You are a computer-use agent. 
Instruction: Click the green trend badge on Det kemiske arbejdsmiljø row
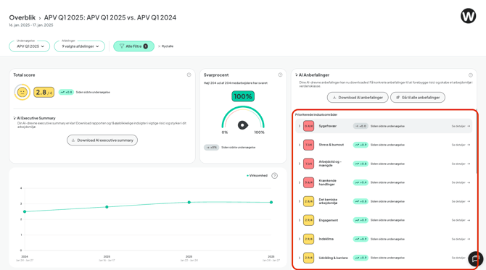point(361,201)
